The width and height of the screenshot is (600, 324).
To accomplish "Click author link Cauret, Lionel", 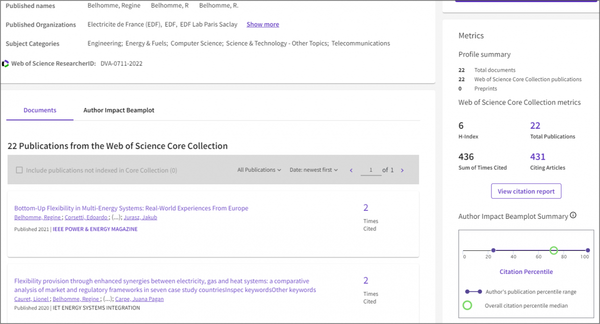I will click(31, 299).
